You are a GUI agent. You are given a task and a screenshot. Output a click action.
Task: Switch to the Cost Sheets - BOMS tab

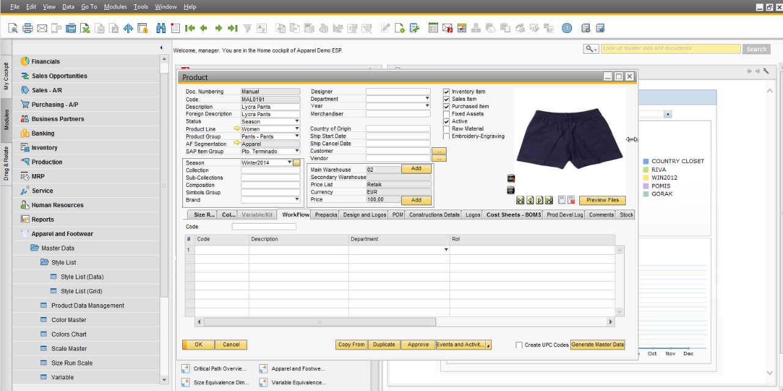(x=513, y=215)
